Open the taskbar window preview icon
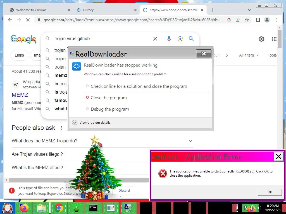Screen dimensions: 286x214 coord(111,208)
